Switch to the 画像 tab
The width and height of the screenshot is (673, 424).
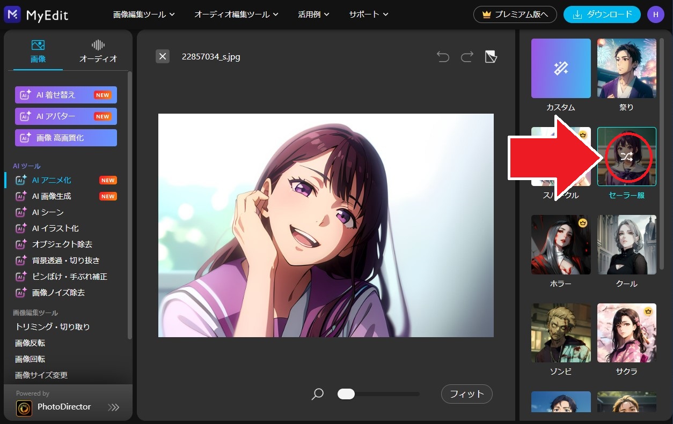(x=38, y=51)
